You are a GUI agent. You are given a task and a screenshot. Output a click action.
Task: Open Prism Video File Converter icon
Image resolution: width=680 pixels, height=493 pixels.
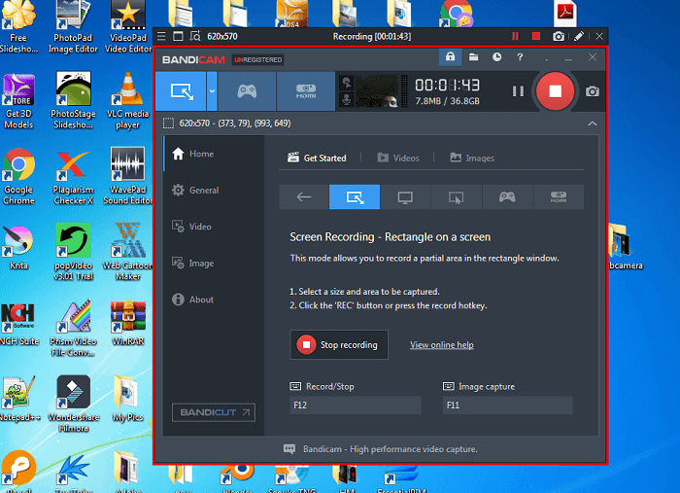73,328
